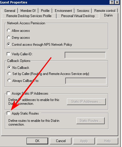Image resolution: width=122 pixels, height=147 pixels.
Task: Focus the Verify Caller-ID text field
Action: click(x=85, y=55)
